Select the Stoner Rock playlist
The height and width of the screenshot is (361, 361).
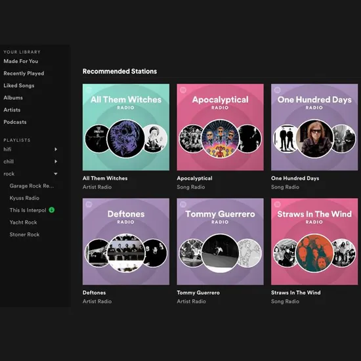pyautogui.click(x=24, y=234)
